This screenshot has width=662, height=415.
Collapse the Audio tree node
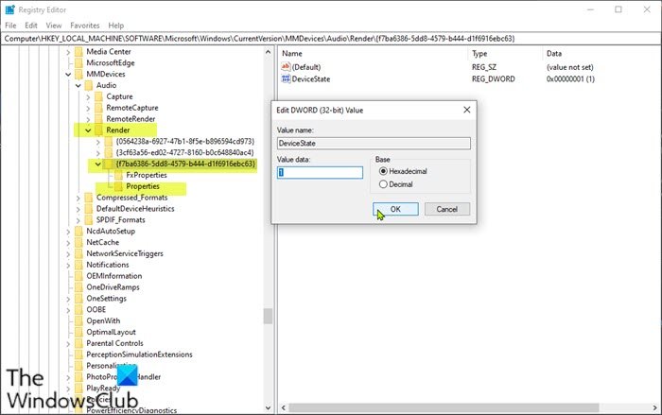tap(78, 85)
